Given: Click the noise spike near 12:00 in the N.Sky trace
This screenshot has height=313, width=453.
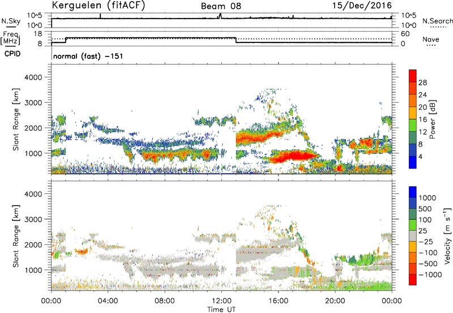Looking at the screenshot, I should pos(220,16).
